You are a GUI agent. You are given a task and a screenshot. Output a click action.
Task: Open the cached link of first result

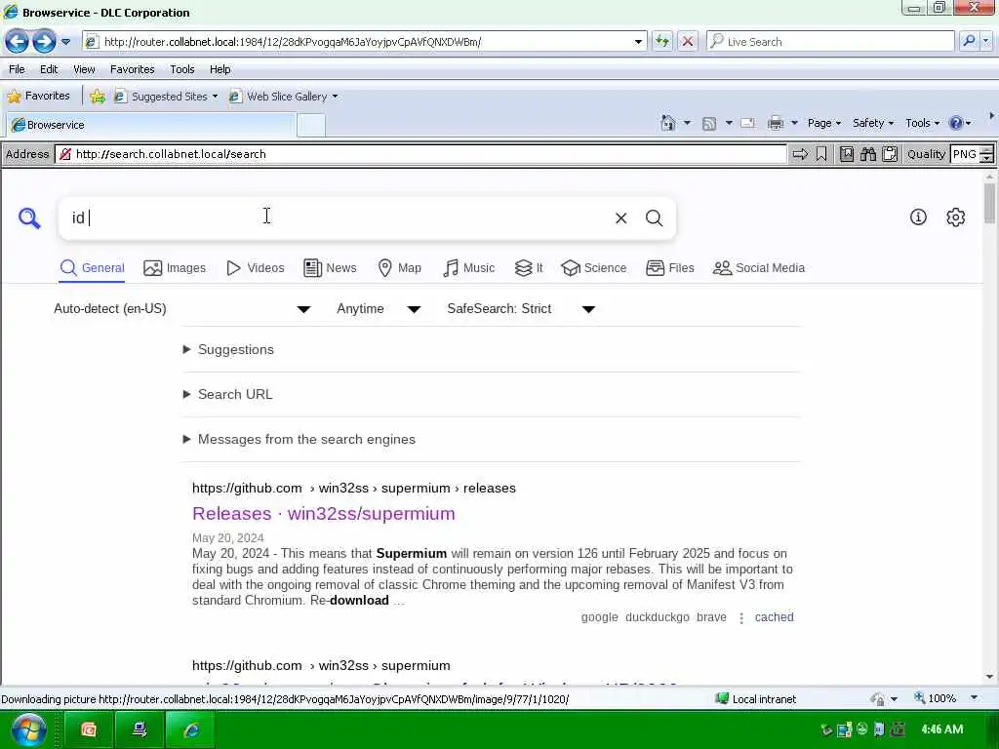[x=774, y=617]
